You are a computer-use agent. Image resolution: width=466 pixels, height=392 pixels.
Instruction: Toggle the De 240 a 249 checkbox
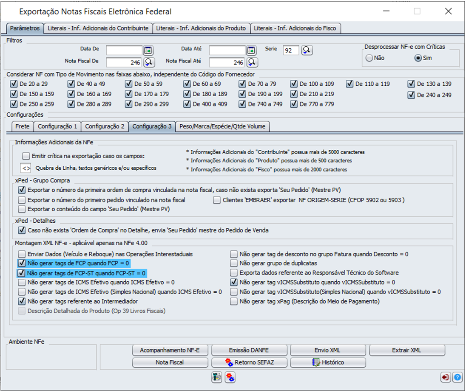tap(411, 95)
